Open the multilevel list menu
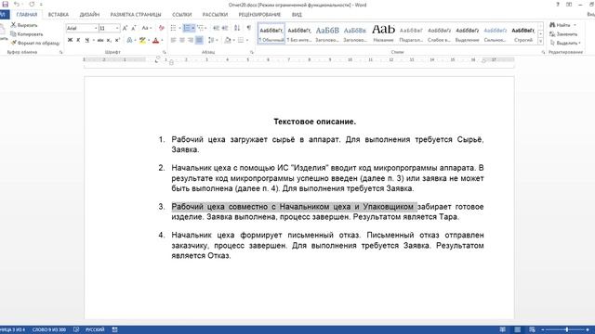595x334 pixels. coord(201,28)
